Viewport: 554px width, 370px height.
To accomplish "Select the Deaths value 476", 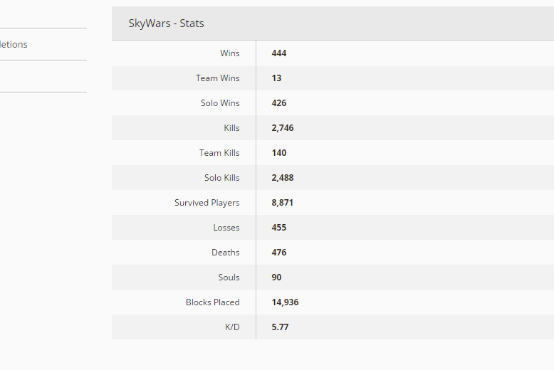I will coord(278,253).
